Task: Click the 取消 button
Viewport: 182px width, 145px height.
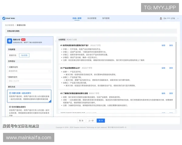Action: (x=81, y=121)
